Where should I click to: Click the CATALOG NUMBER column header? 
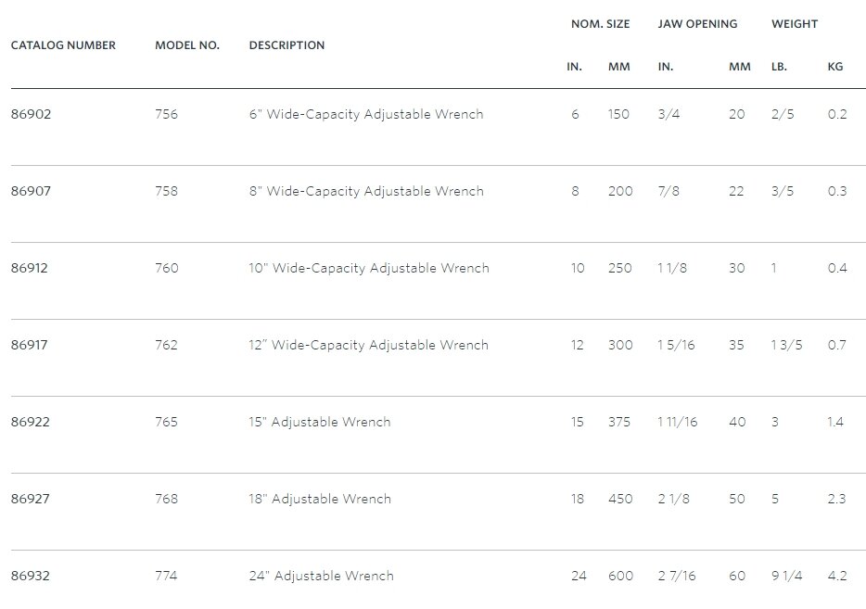(x=63, y=45)
